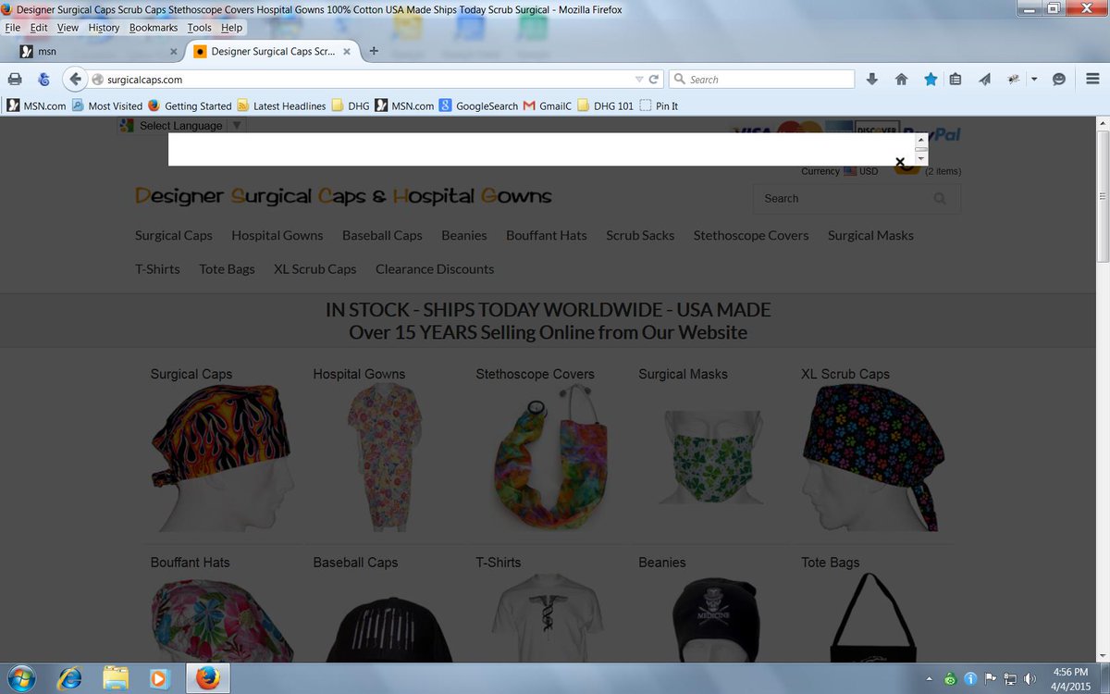Open Windows Media Player from taskbar
The width and height of the screenshot is (1110, 694).
[x=161, y=678]
